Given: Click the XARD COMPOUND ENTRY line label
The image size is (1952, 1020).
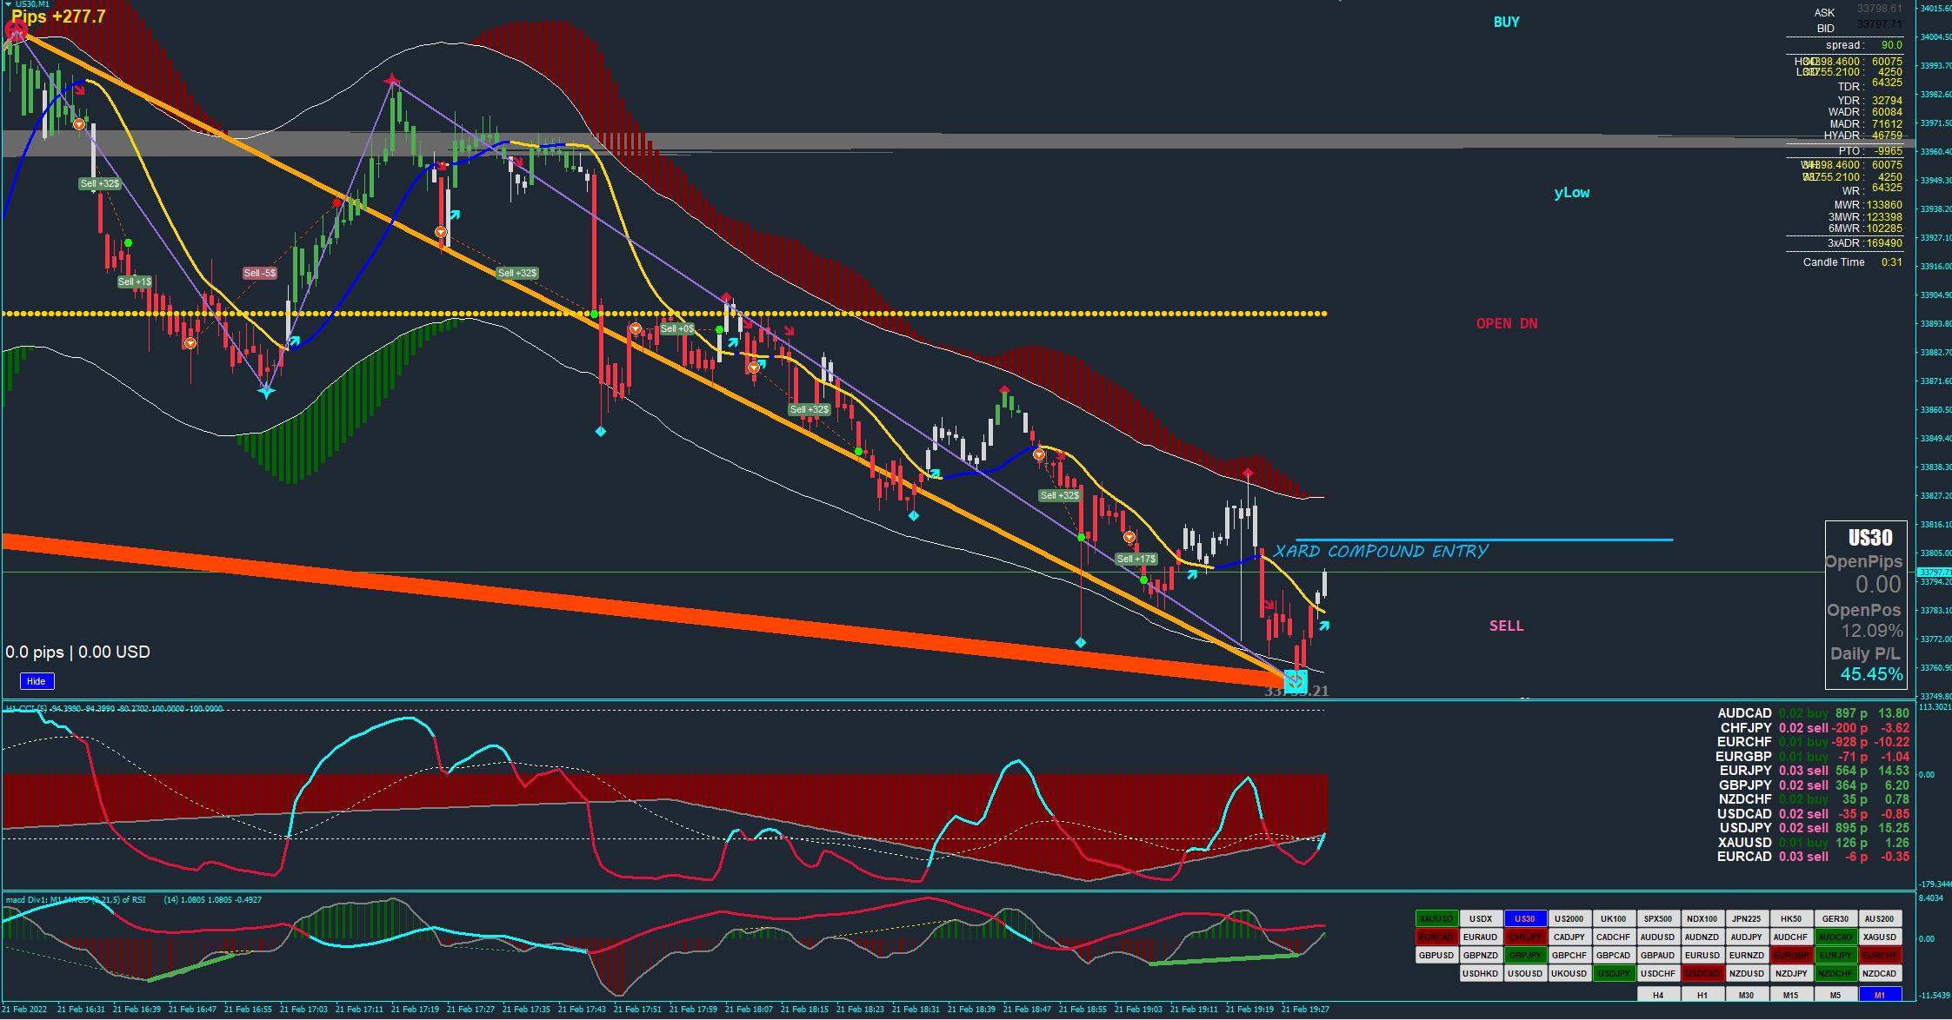Looking at the screenshot, I should 1380,551.
